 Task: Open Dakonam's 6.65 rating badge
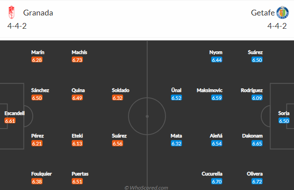coord(257,144)
